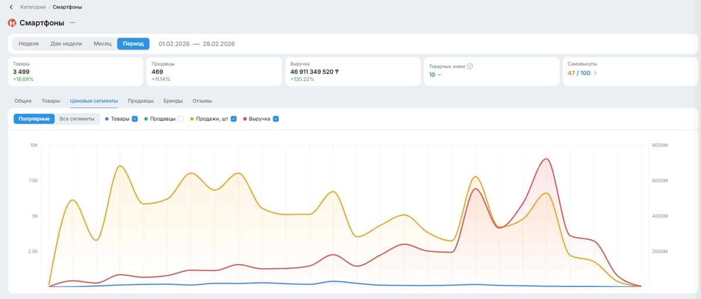This screenshot has height=299, width=701.
Task: Select the Неделя period button
Action: (x=29, y=44)
